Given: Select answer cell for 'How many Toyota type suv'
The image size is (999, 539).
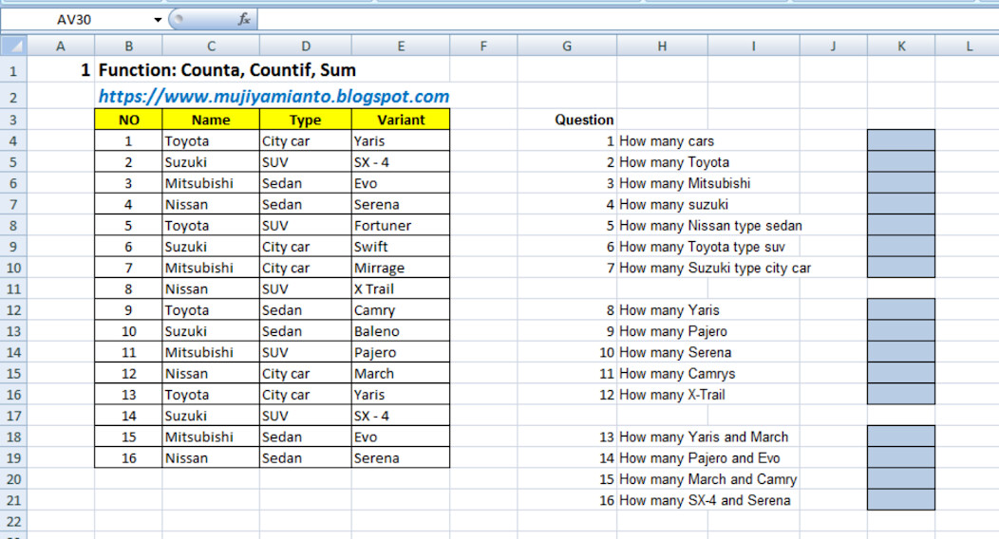Looking at the screenshot, I should coord(901,247).
